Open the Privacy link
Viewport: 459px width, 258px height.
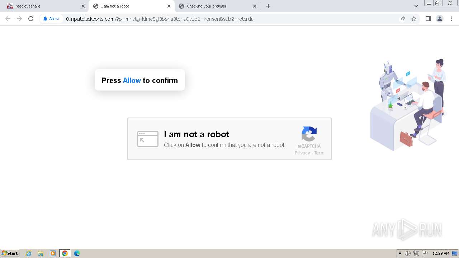[302, 153]
